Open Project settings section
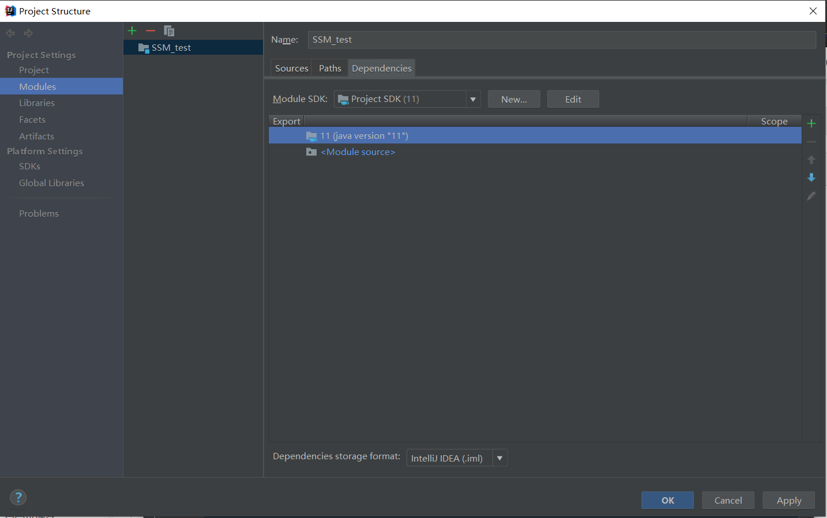Image resolution: width=827 pixels, height=518 pixels. [34, 70]
